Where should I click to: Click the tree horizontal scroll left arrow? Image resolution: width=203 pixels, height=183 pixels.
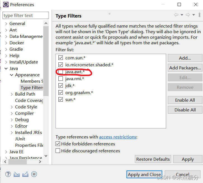click(x=5, y=162)
